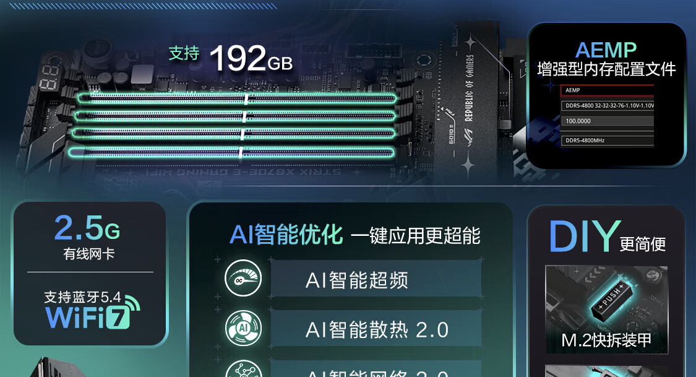Click the Republic of Gamers logo text

click(469, 89)
